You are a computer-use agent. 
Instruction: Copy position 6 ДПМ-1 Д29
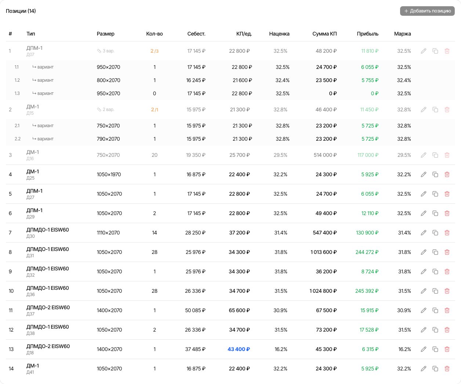tap(435, 213)
